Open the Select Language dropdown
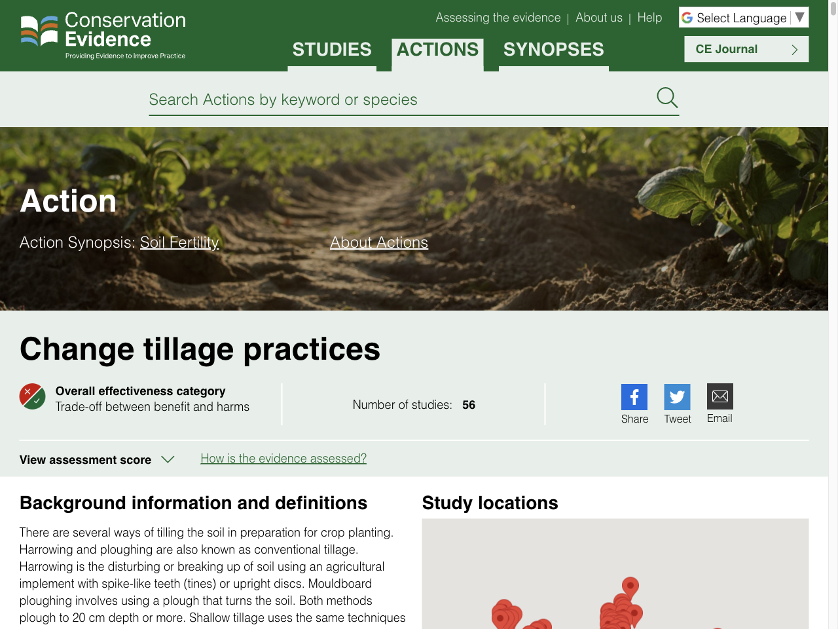Viewport: 838px width, 629px height. tap(743, 17)
